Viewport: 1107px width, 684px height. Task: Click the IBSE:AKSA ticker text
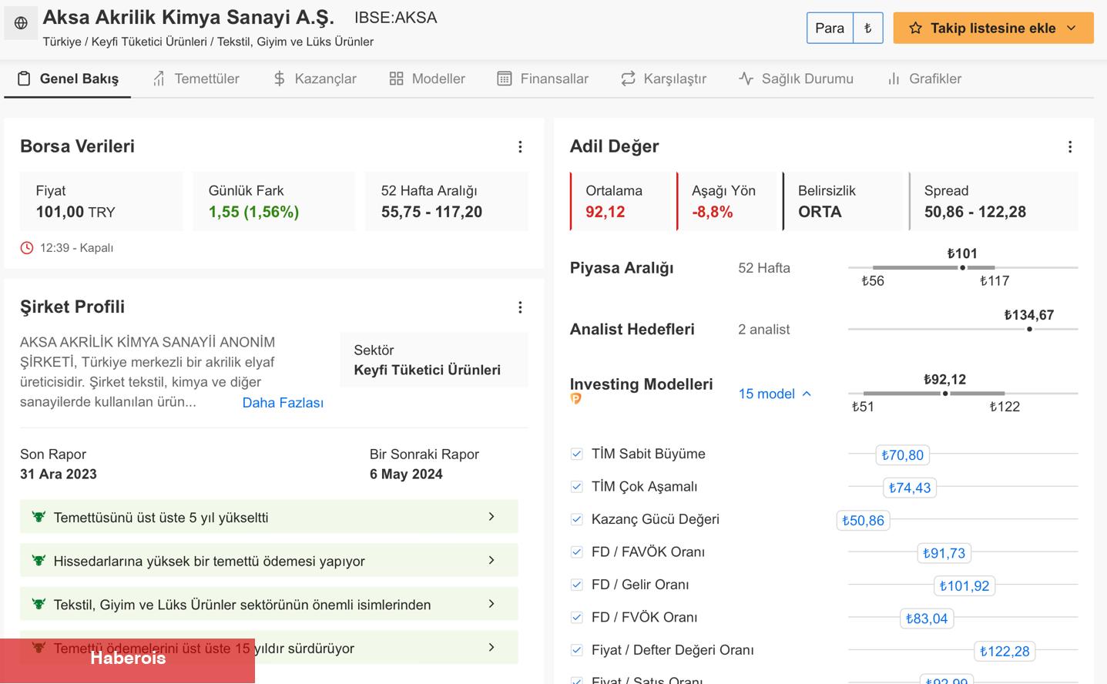[x=395, y=18]
